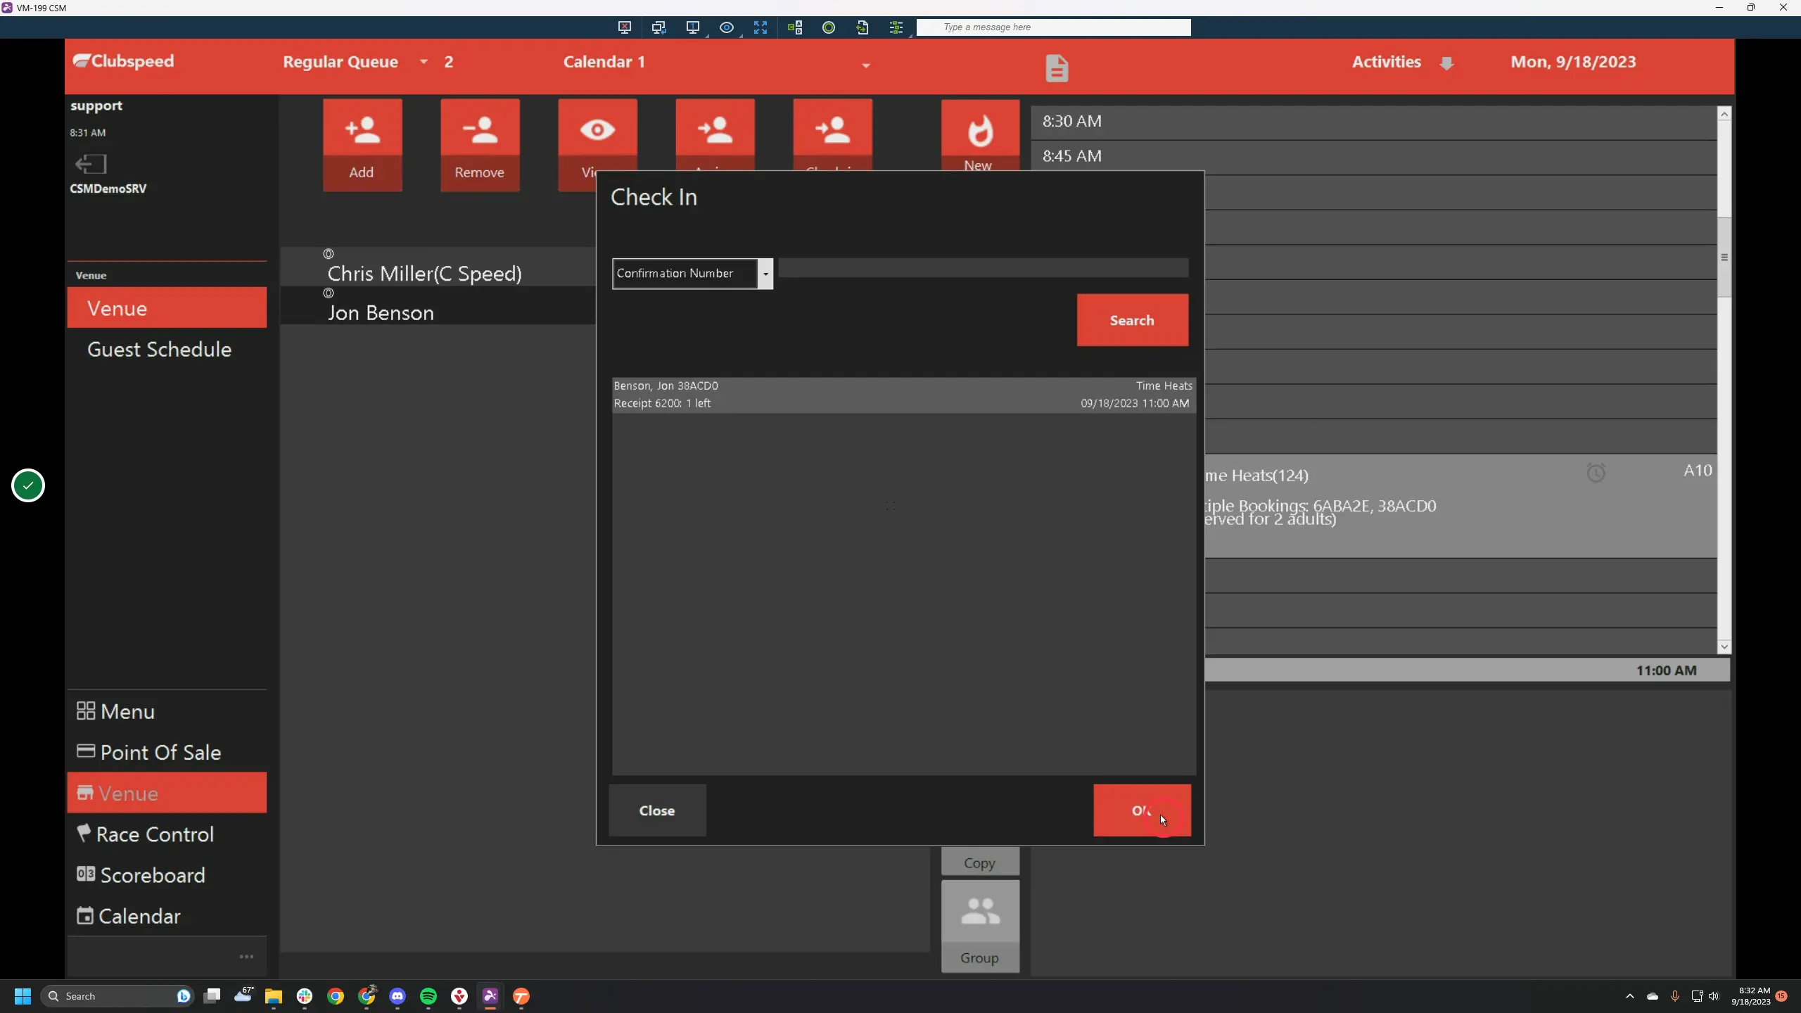The width and height of the screenshot is (1801, 1013).
Task: Click the Windows taskbar Search box
Action: [117, 996]
